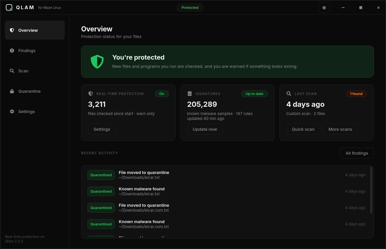Viewport: 386px width, 249px height.
Task: Open the Scan section
Action: tap(35, 71)
